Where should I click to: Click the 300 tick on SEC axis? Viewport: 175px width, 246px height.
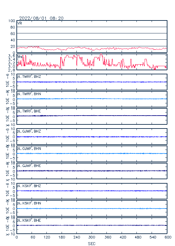coord(92,237)
